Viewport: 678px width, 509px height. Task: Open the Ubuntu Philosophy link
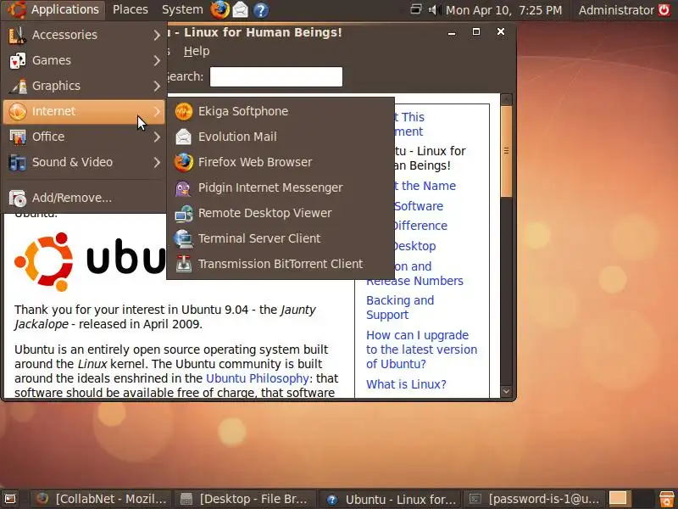click(x=258, y=378)
